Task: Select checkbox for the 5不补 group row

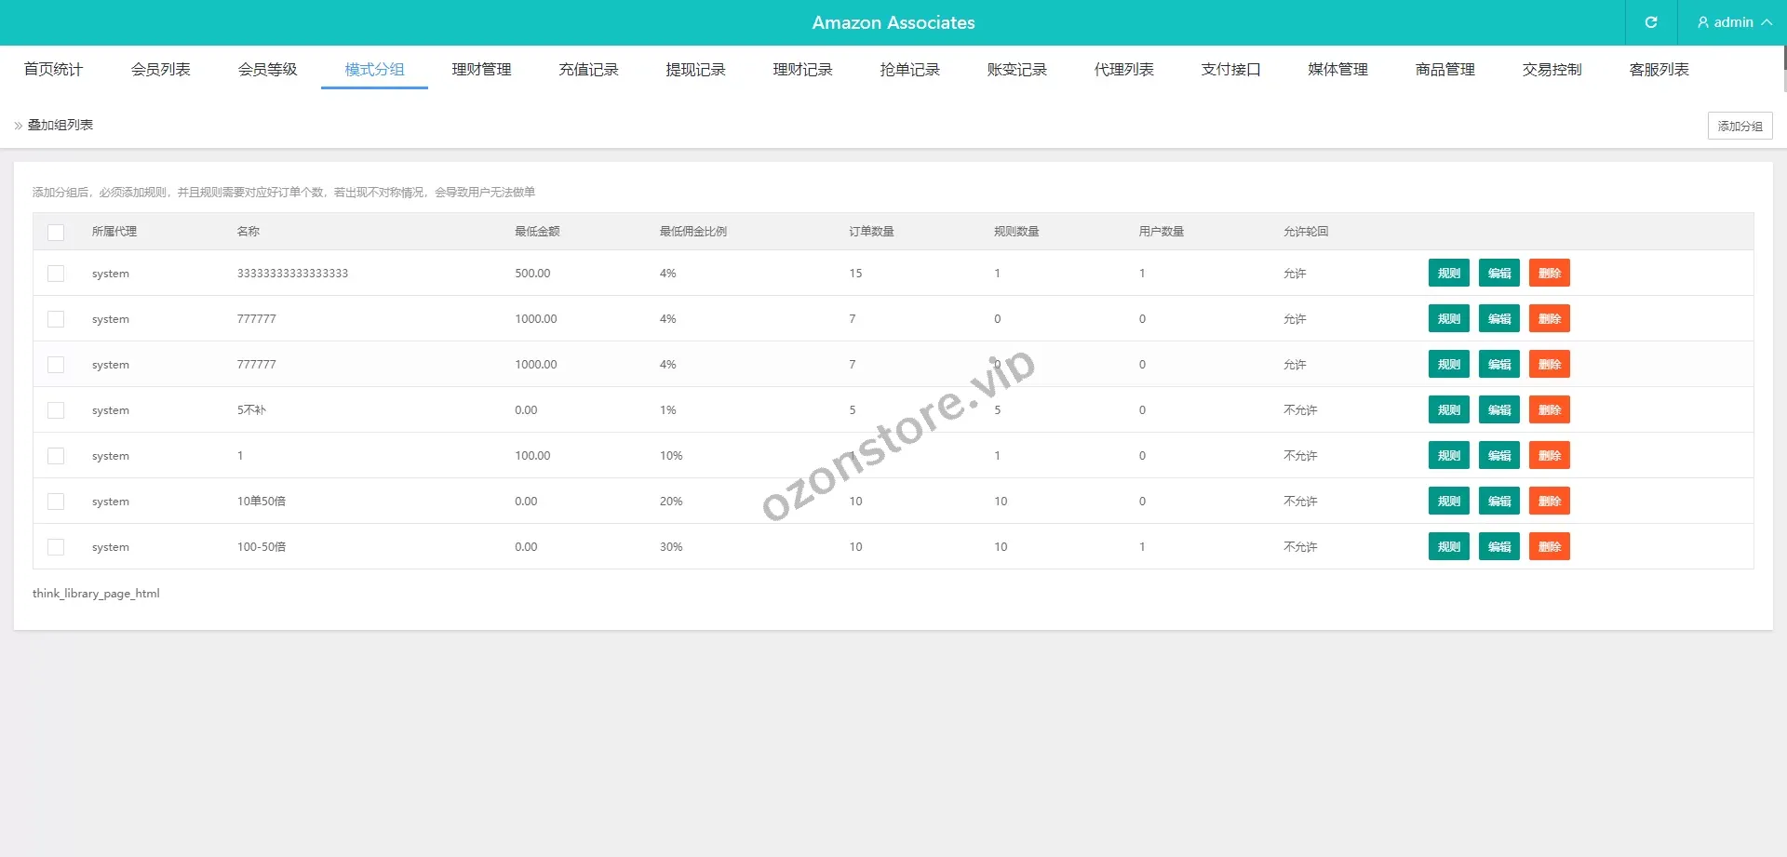Action: click(x=56, y=410)
